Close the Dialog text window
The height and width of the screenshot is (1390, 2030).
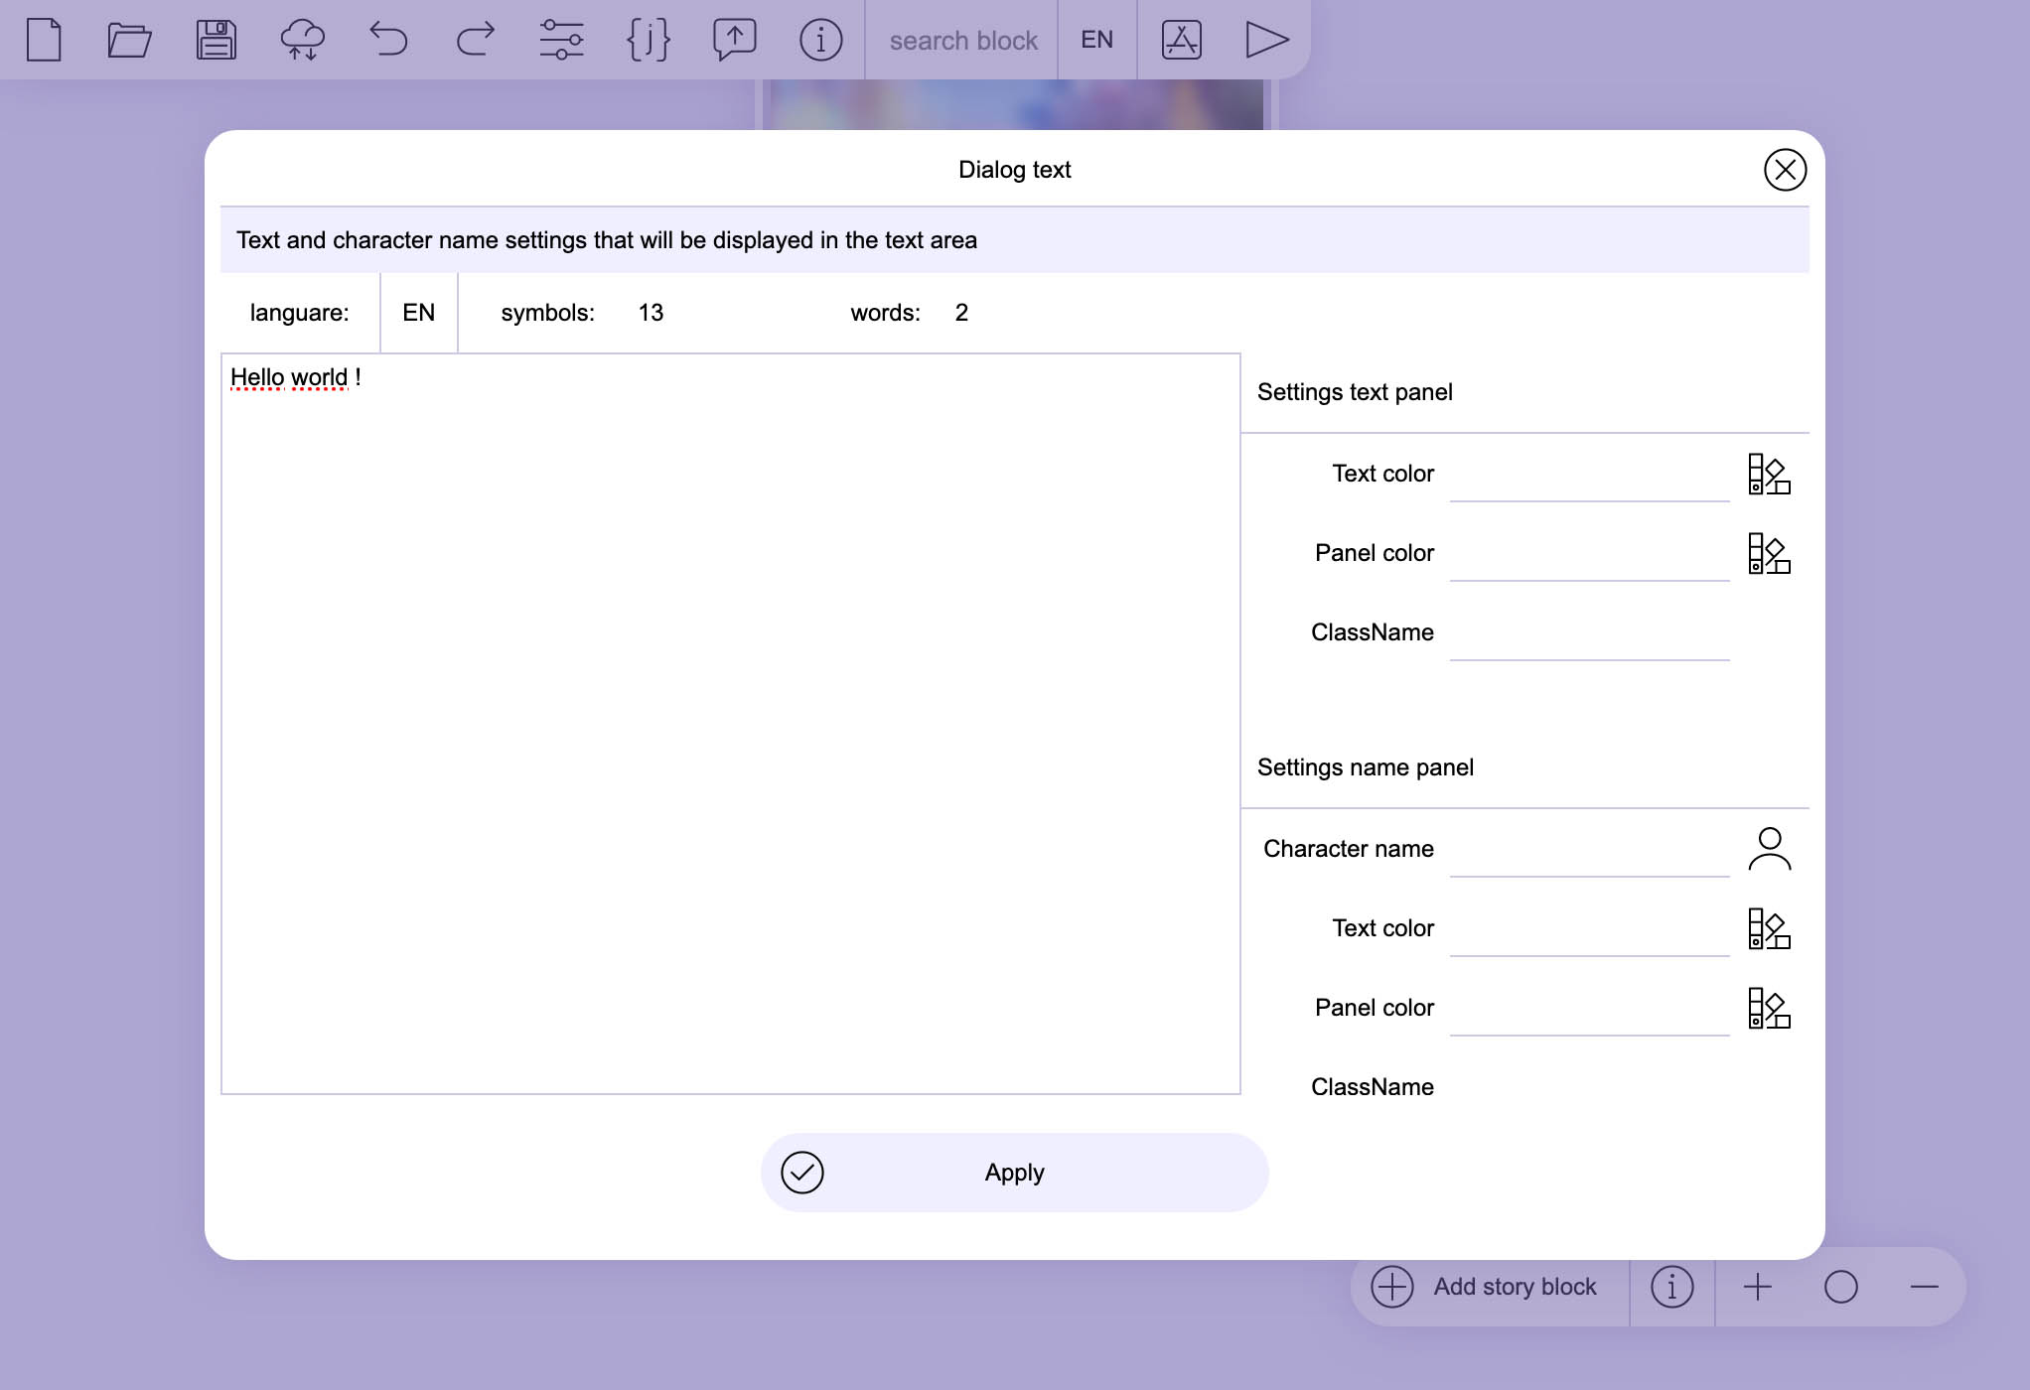(1785, 170)
